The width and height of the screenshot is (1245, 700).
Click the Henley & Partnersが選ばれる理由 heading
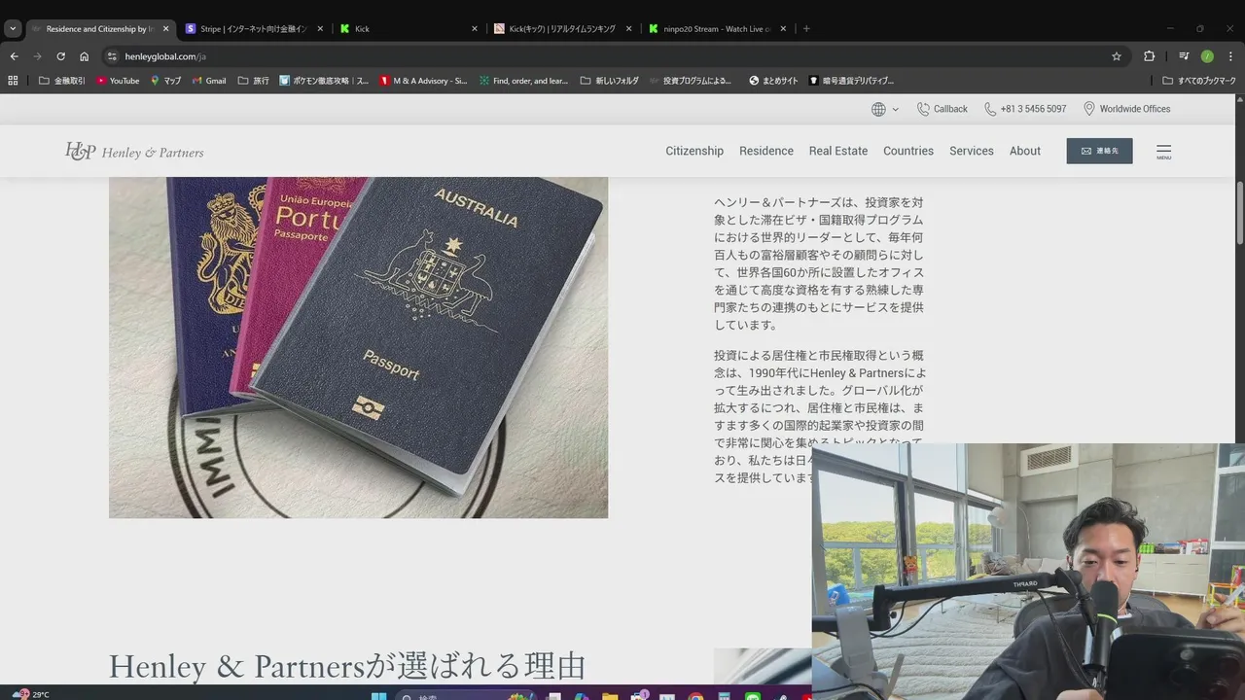[347, 667]
